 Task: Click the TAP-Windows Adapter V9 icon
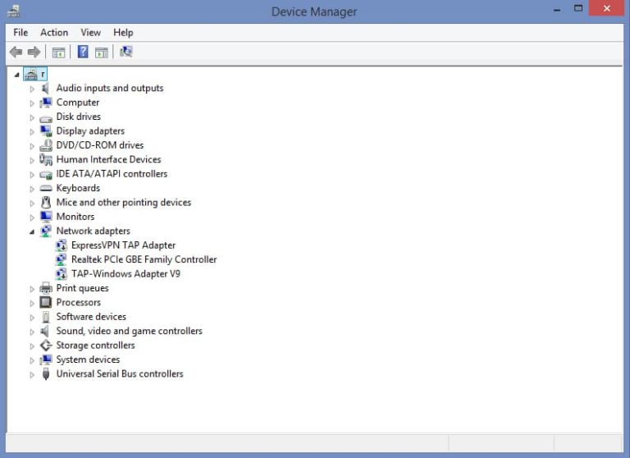[61, 274]
